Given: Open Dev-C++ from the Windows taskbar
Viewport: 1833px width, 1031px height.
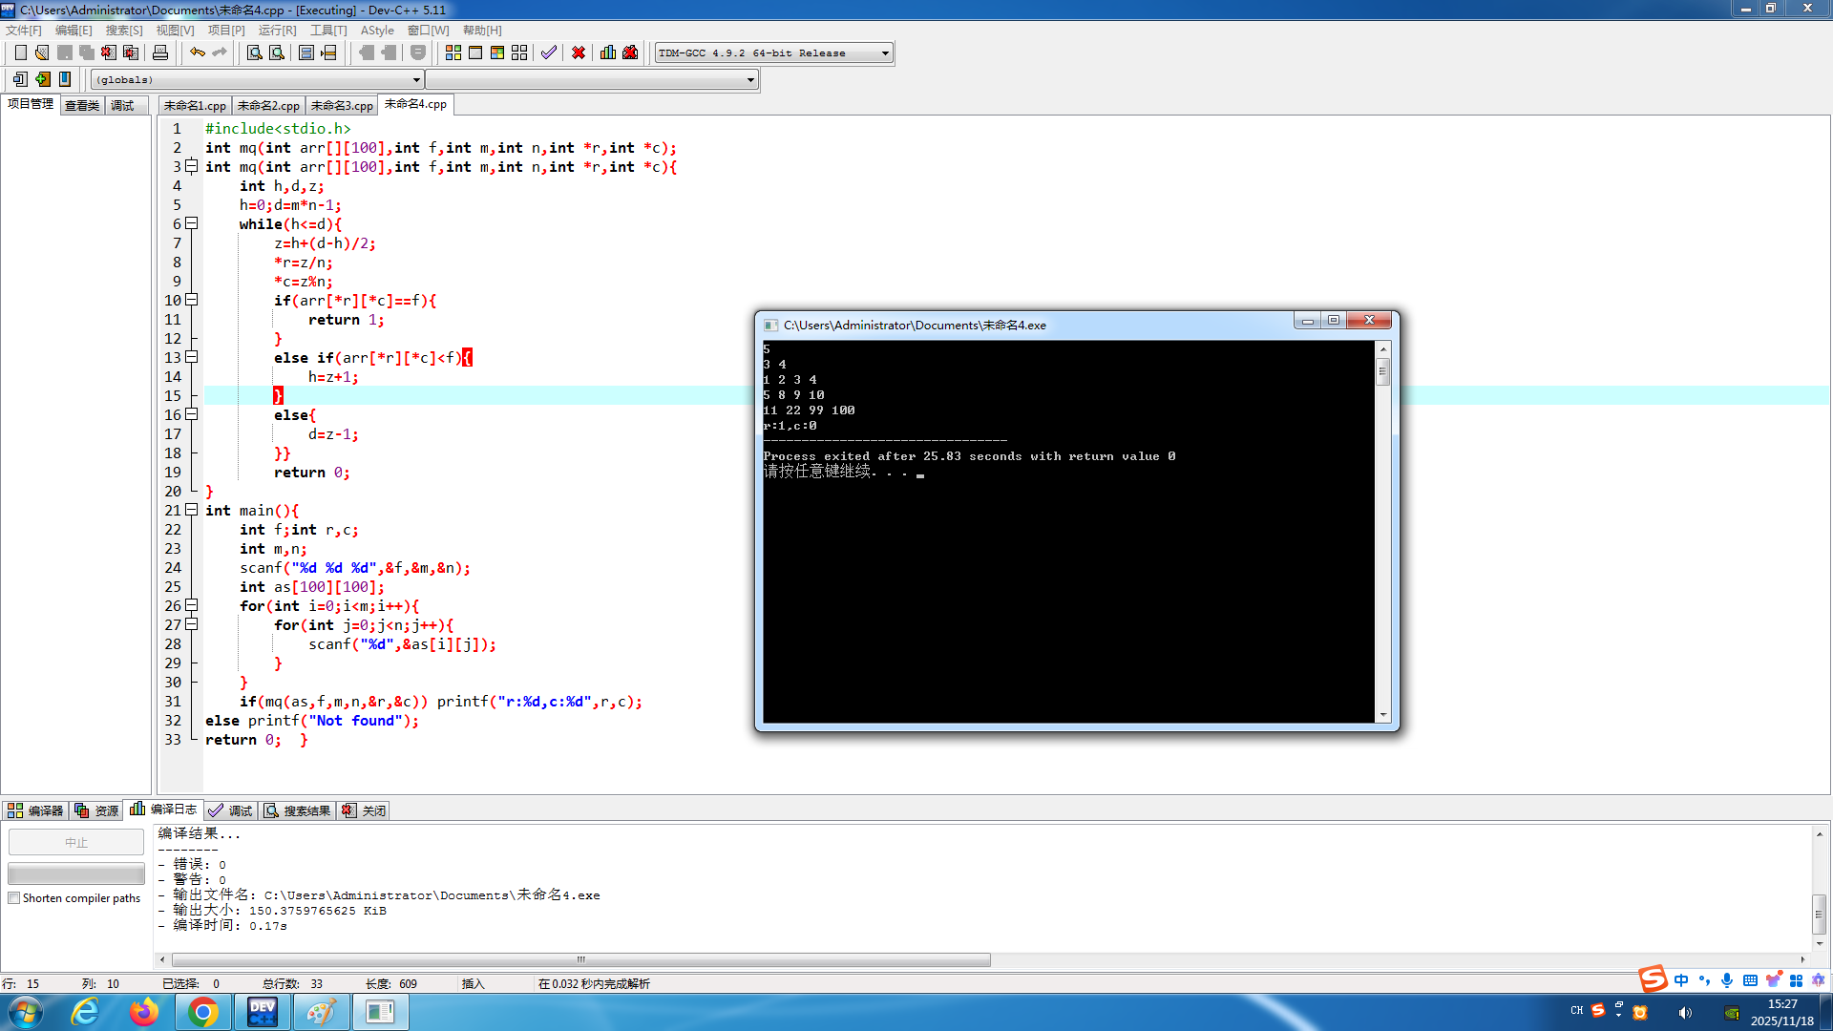Looking at the screenshot, I should 262,1012.
